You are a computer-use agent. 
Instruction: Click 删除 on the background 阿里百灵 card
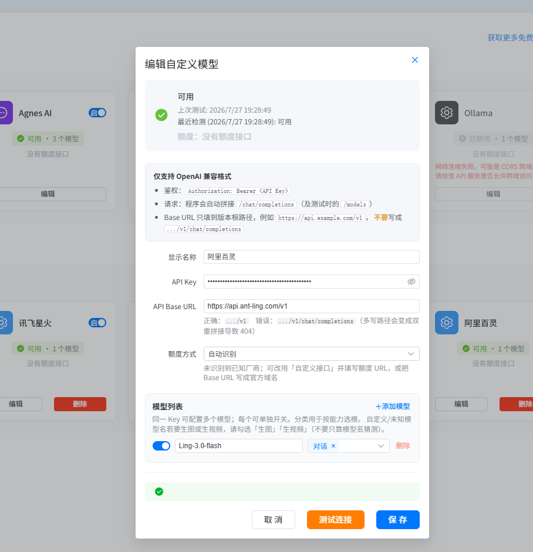coord(517,404)
